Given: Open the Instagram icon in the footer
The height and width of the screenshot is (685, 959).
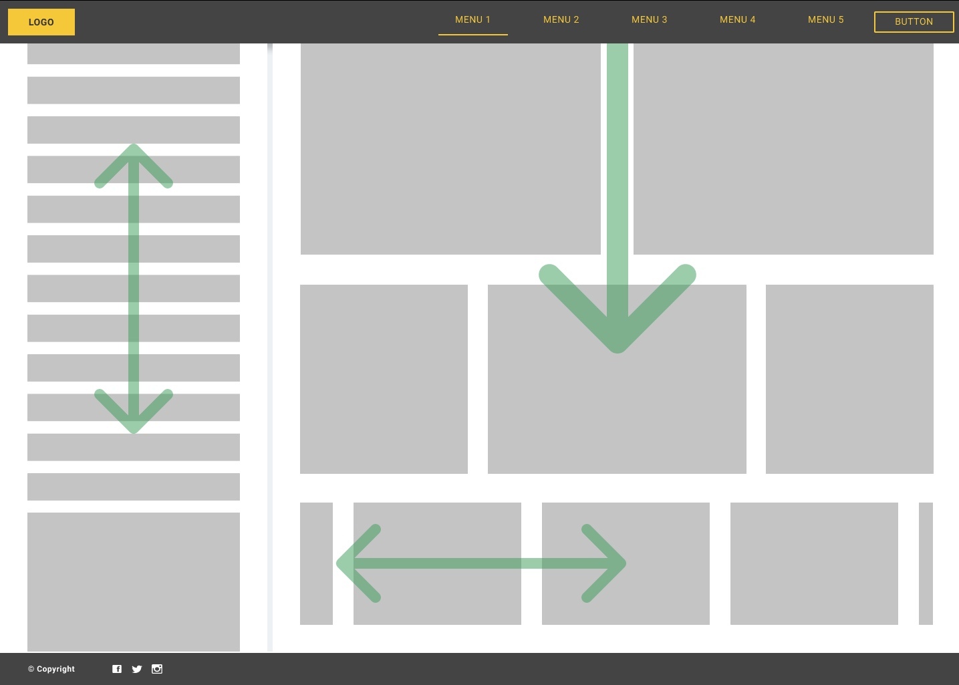Looking at the screenshot, I should click(x=157, y=669).
